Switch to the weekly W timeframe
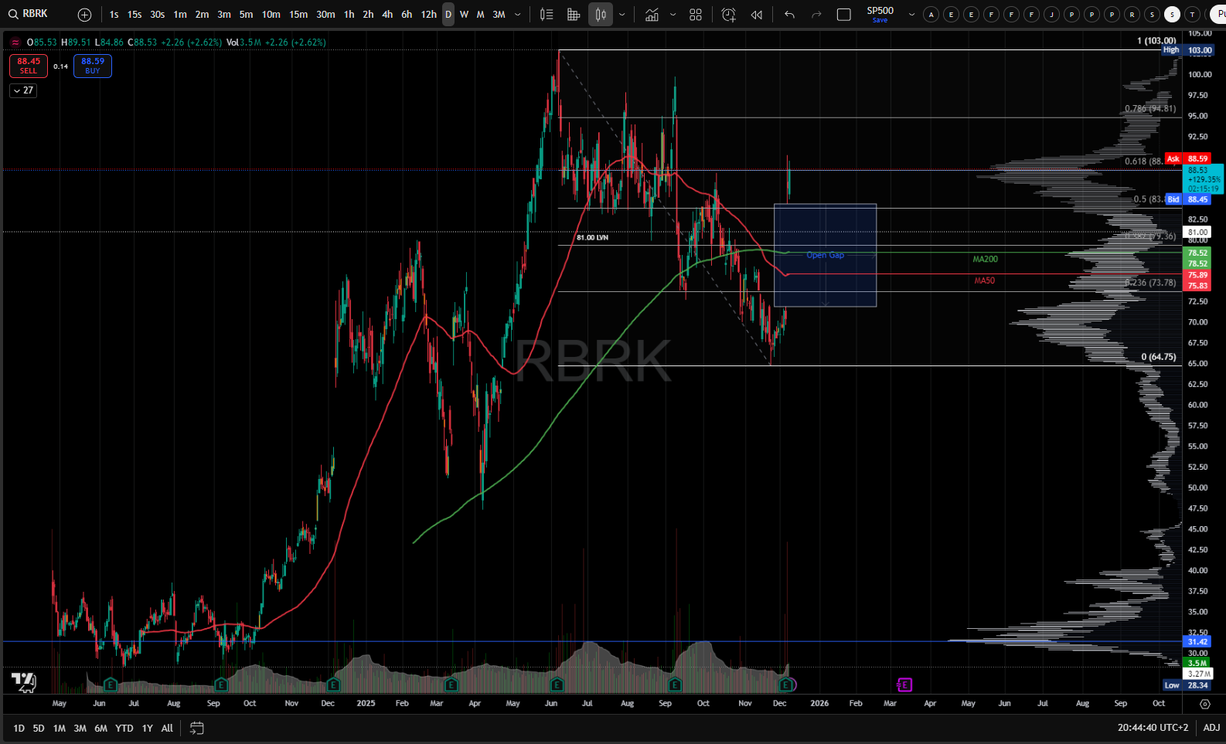Viewport: 1226px width, 744px height. tap(464, 15)
